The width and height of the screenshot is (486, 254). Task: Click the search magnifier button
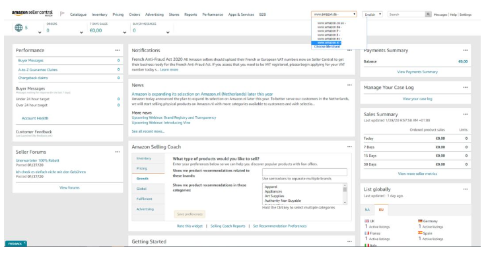point(428,15)
